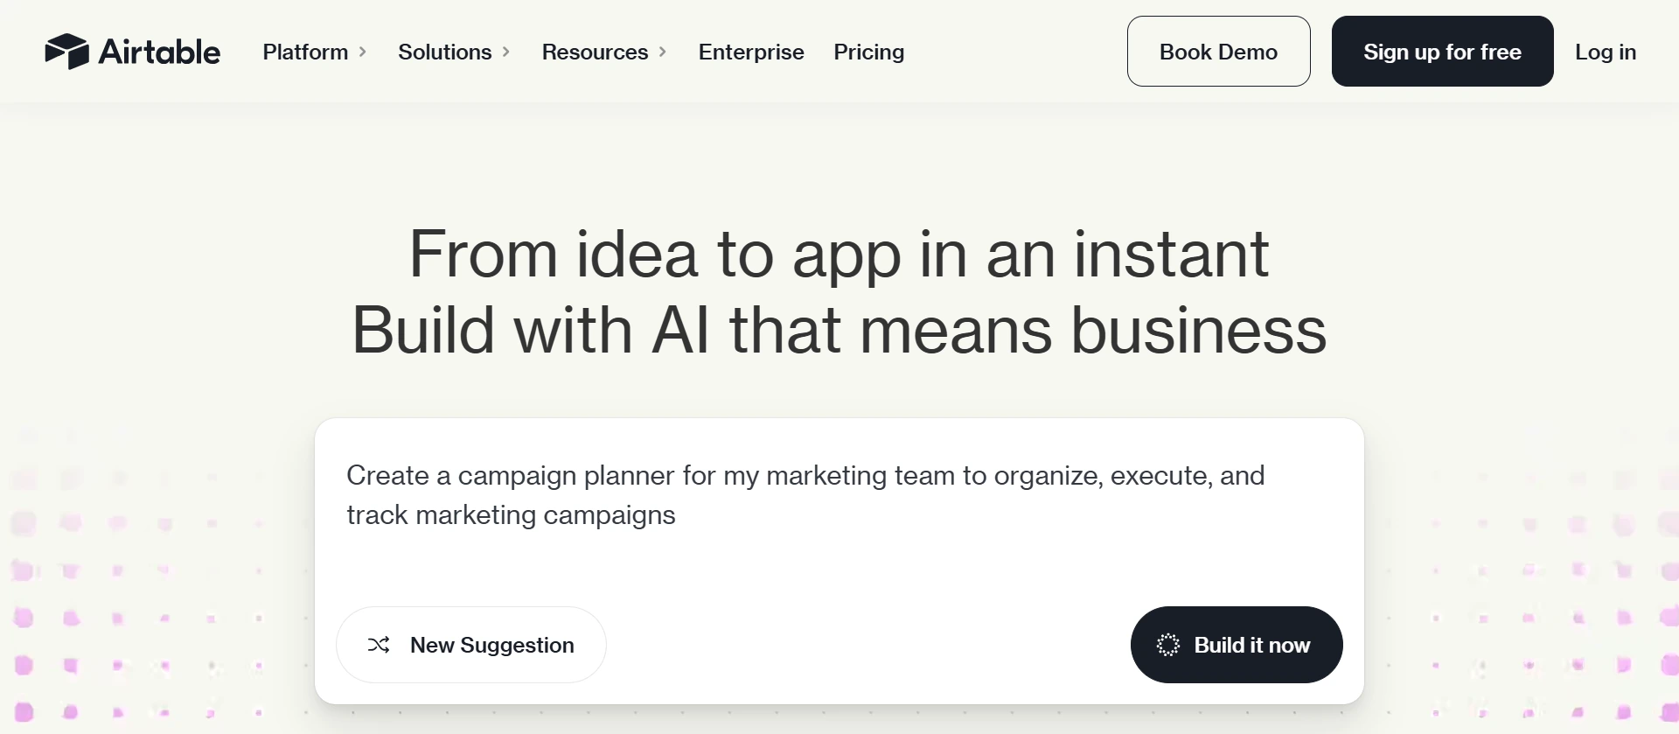Click the track marketing campaigns text line
The height and width of the screenshot is (734, 1679).
pos(511,514)
